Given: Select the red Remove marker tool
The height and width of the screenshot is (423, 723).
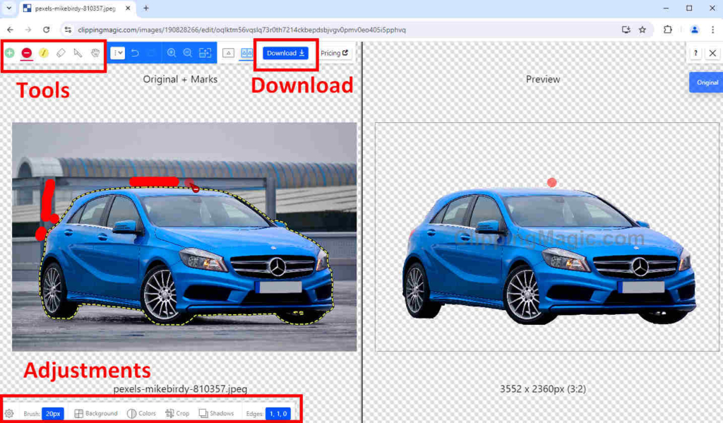Looking at the screenshot, I should [x=27, y=53].
